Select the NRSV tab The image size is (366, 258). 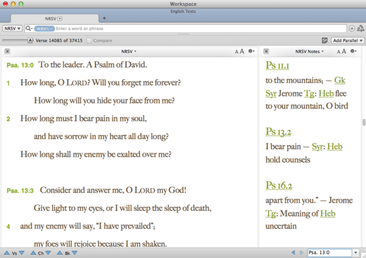55,18
